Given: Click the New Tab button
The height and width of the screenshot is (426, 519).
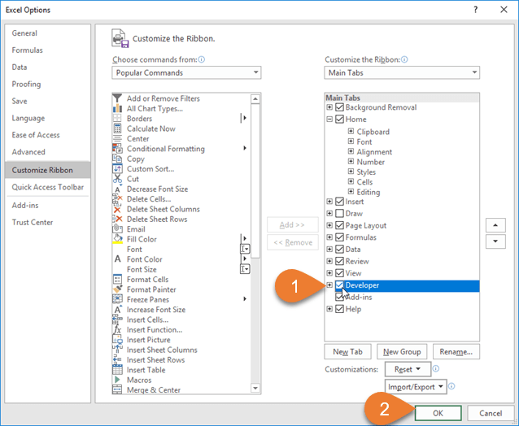Looking at the screenshot, I should [347, 352].
